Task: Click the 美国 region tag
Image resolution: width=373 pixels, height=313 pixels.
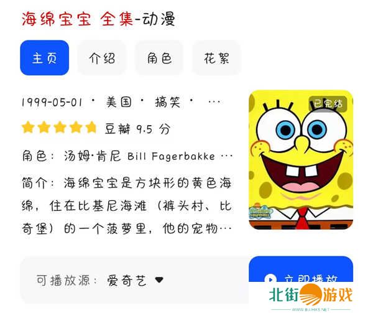Action: tap(119, 102)
